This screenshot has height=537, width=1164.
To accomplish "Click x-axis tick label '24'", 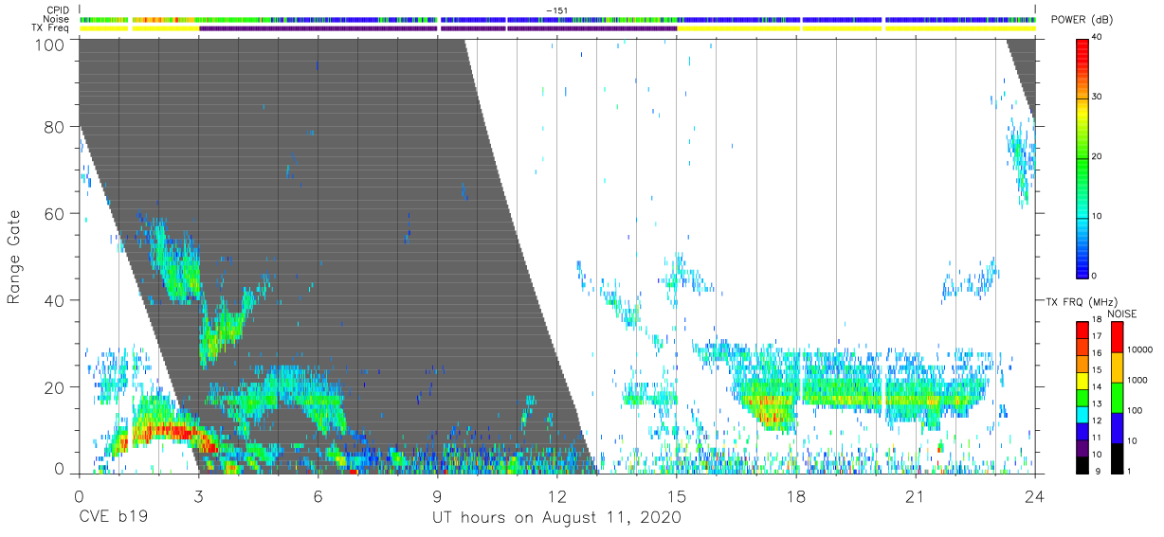I will pyautogui.click(x=1035, y=496).
